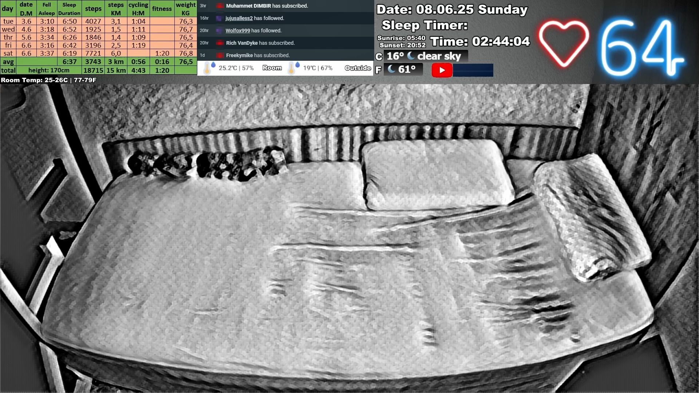The image size is (699, 393).
Task: Click the 0:16 average fitness cell
Action: click(x=162, y=61)
